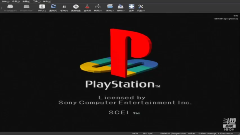Click the "0.00" overlay value at top right
The image size is (240, 135).
(236, 16)
